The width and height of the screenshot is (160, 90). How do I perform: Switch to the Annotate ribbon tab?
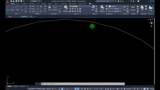click(24, 3)
